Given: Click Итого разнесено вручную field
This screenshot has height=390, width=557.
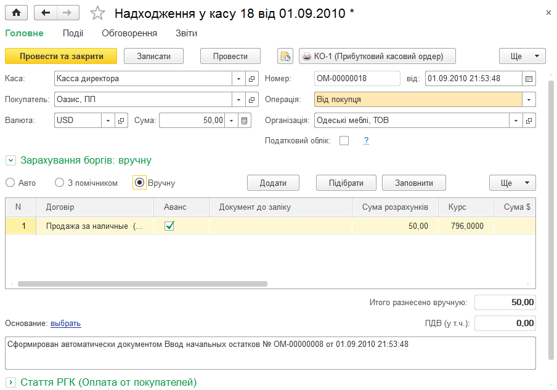Looking at the screenshot, I should [505, 303].
